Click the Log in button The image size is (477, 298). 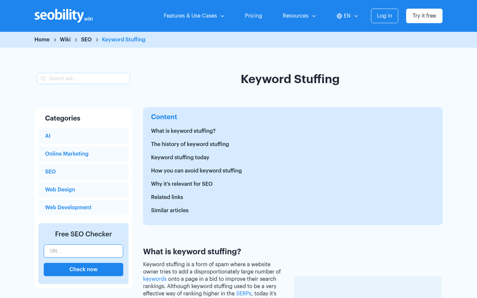click(x=384, y=16)
